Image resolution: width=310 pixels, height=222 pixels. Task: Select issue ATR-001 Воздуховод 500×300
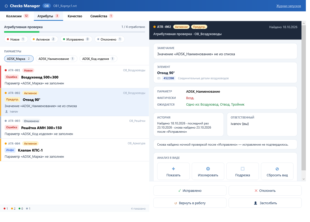point(75,77)
